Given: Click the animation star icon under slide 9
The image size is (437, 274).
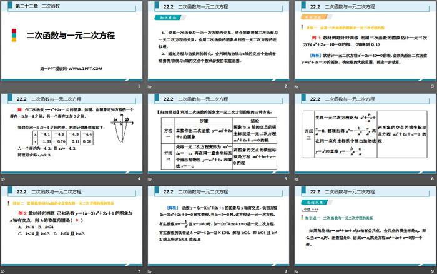Looking at the screenshot, I should [x=297, y=271].
